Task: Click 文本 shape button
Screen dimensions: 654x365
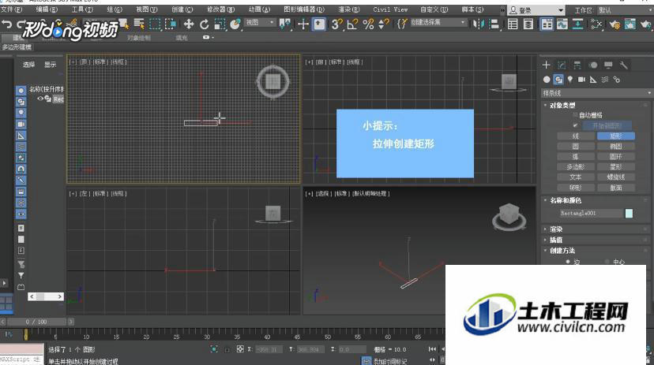Action: click(576, 177)
